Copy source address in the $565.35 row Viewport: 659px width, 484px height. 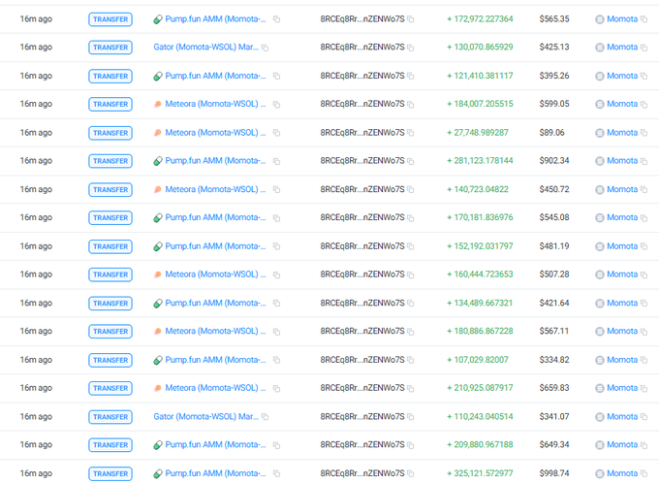click(276, 19)
